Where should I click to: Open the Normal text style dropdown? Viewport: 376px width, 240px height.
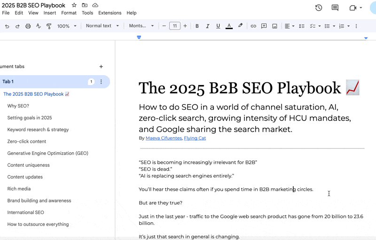click(102, 26)
